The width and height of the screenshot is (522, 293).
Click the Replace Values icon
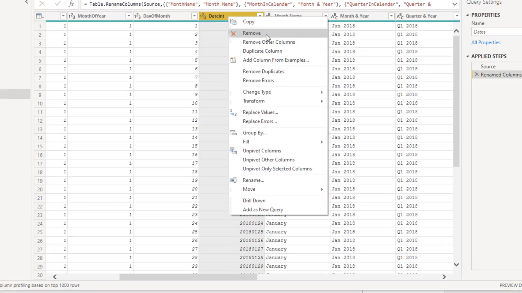click(233, 112)
